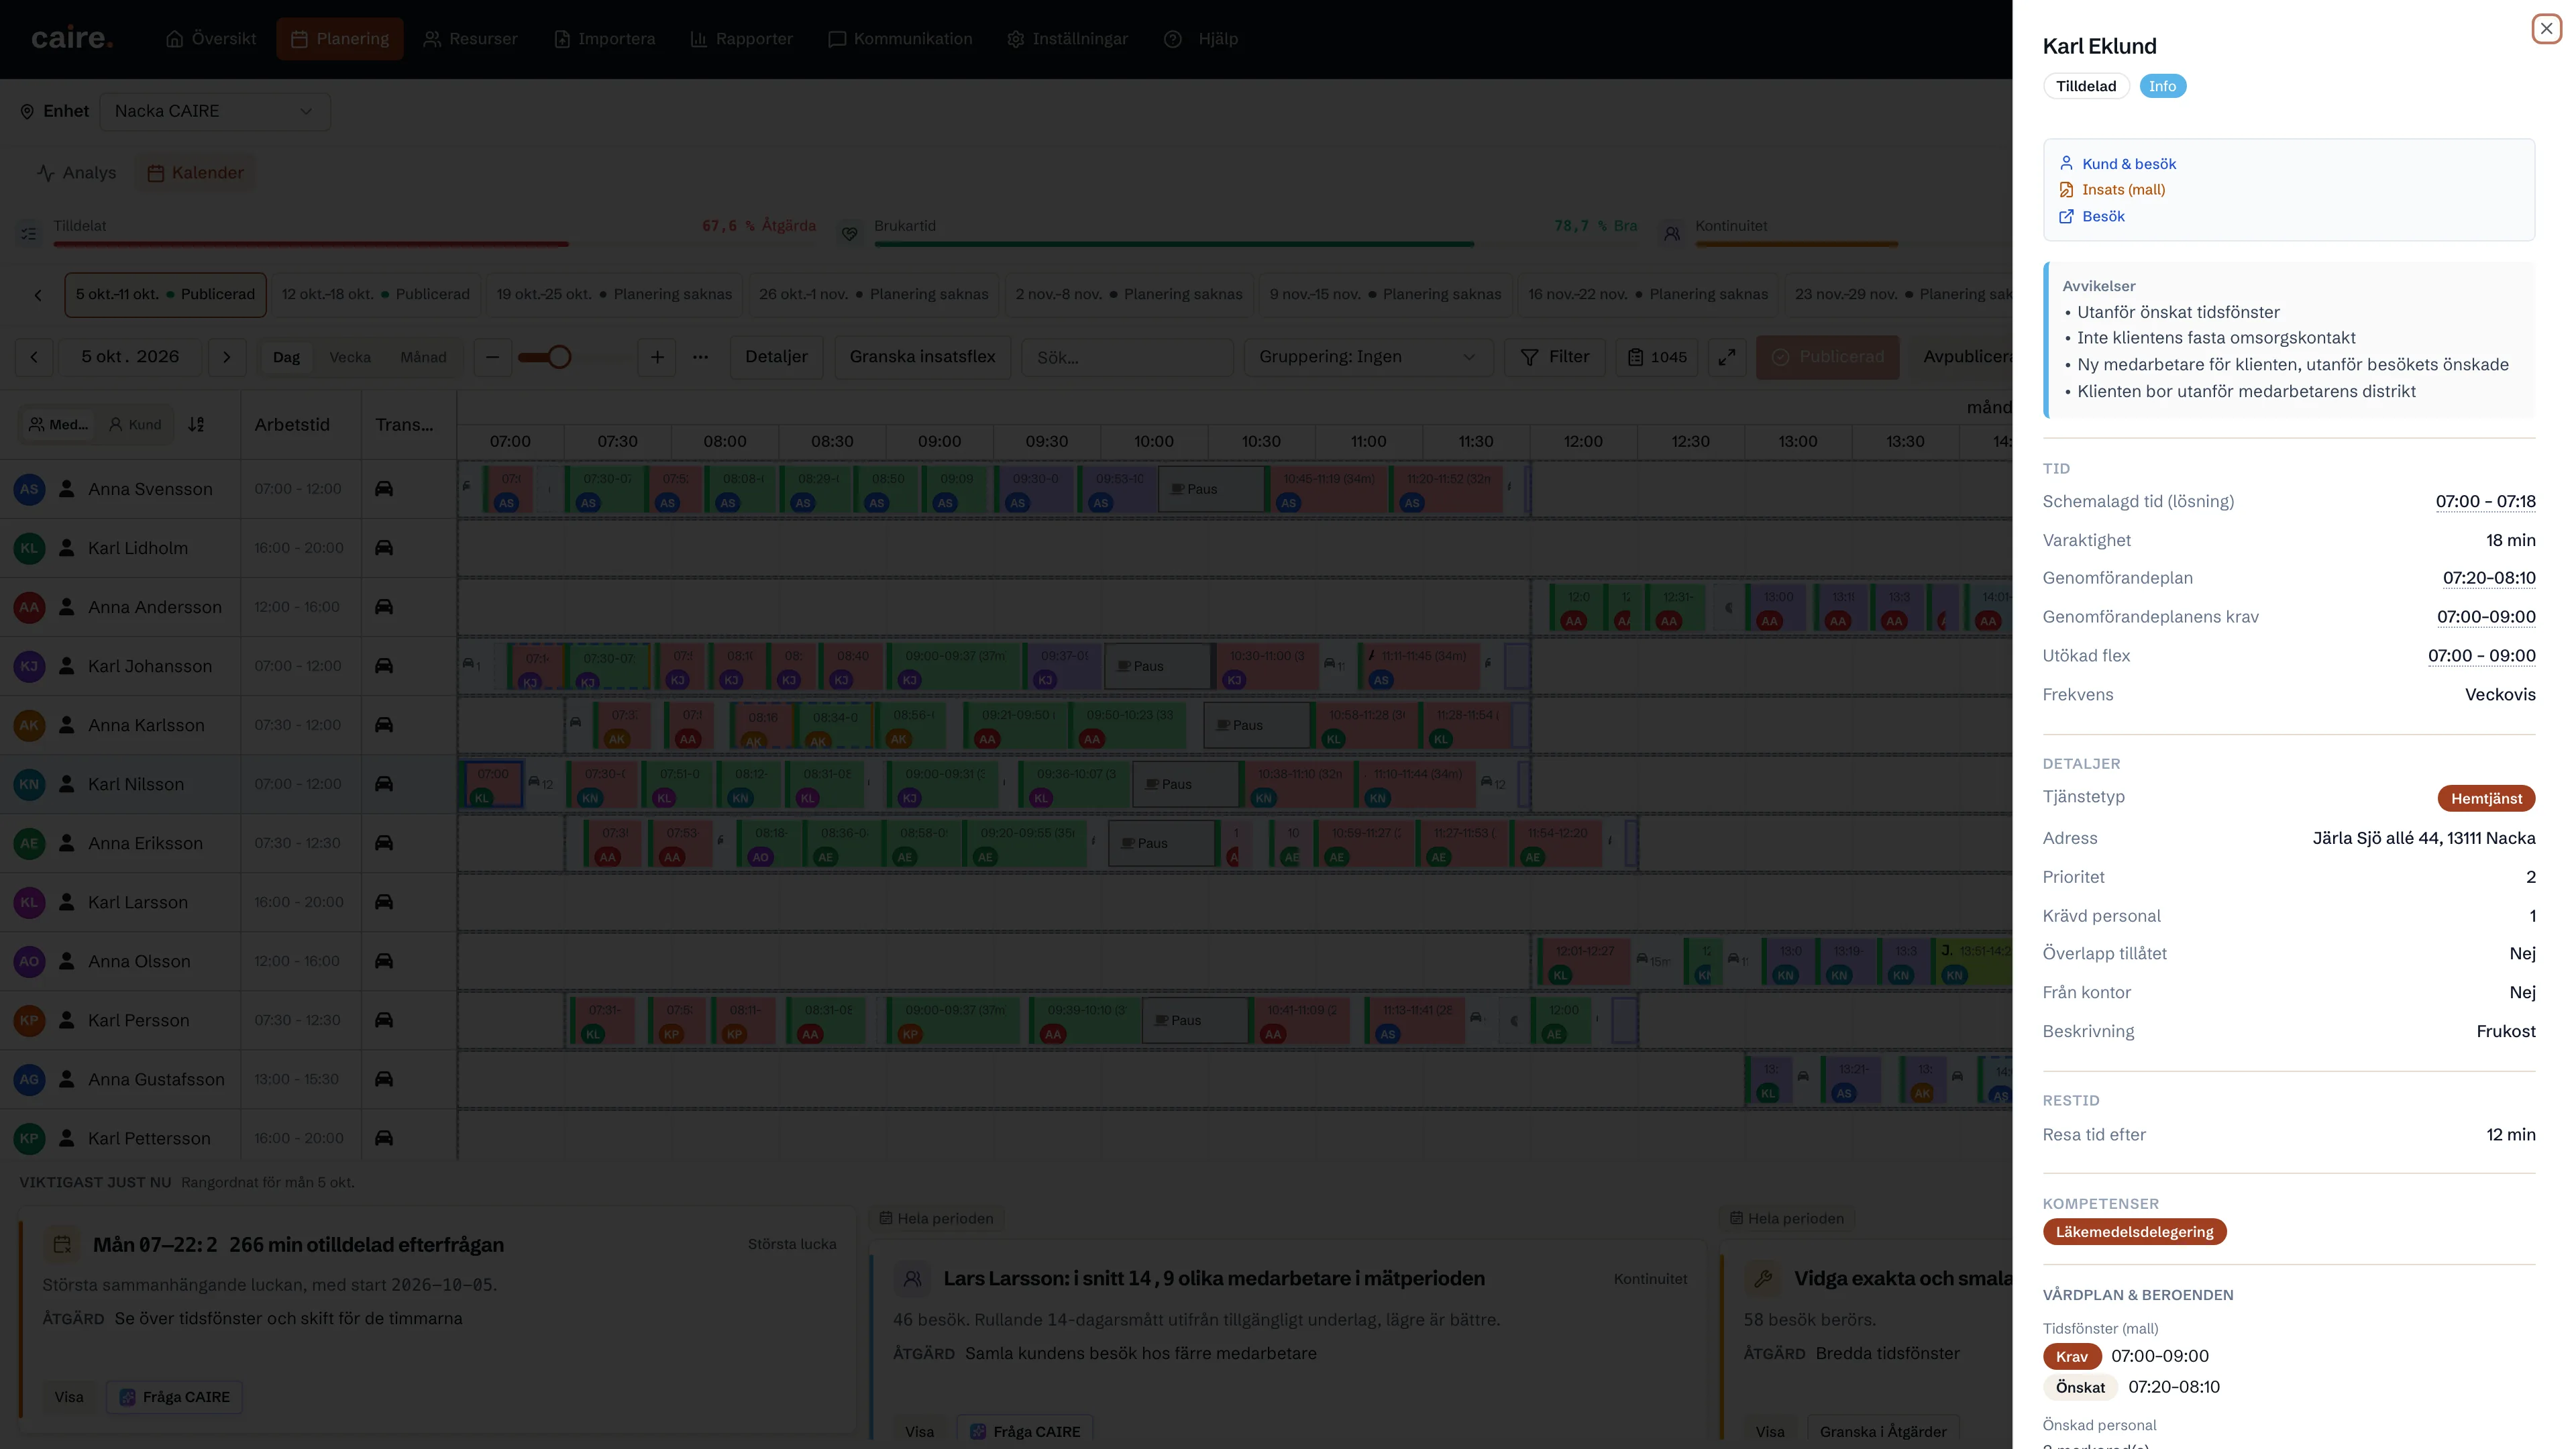Image resolution: width=2576 pixels, height=1449 pixels.
Task: Go to Översikt in top navigation
Action: [x=211, y=39]
